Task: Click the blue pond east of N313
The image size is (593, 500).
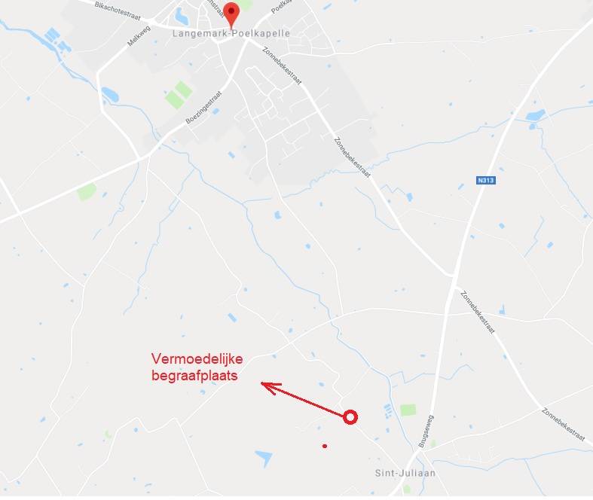Action: point(536,115)
